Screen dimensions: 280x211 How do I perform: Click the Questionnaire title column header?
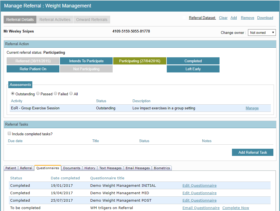[107, 178]
